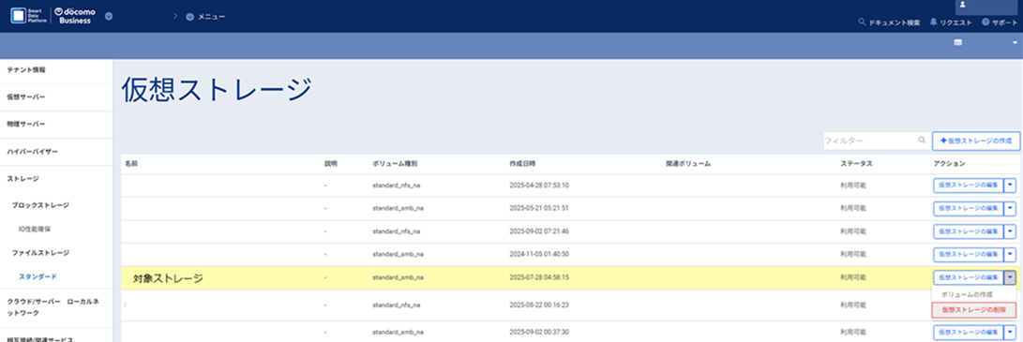The height and width of the screenshot is (342, 1023).
Task: Open action dropdown for 2025-04-28 07:53:10 row
Action: pos(1011,185)
